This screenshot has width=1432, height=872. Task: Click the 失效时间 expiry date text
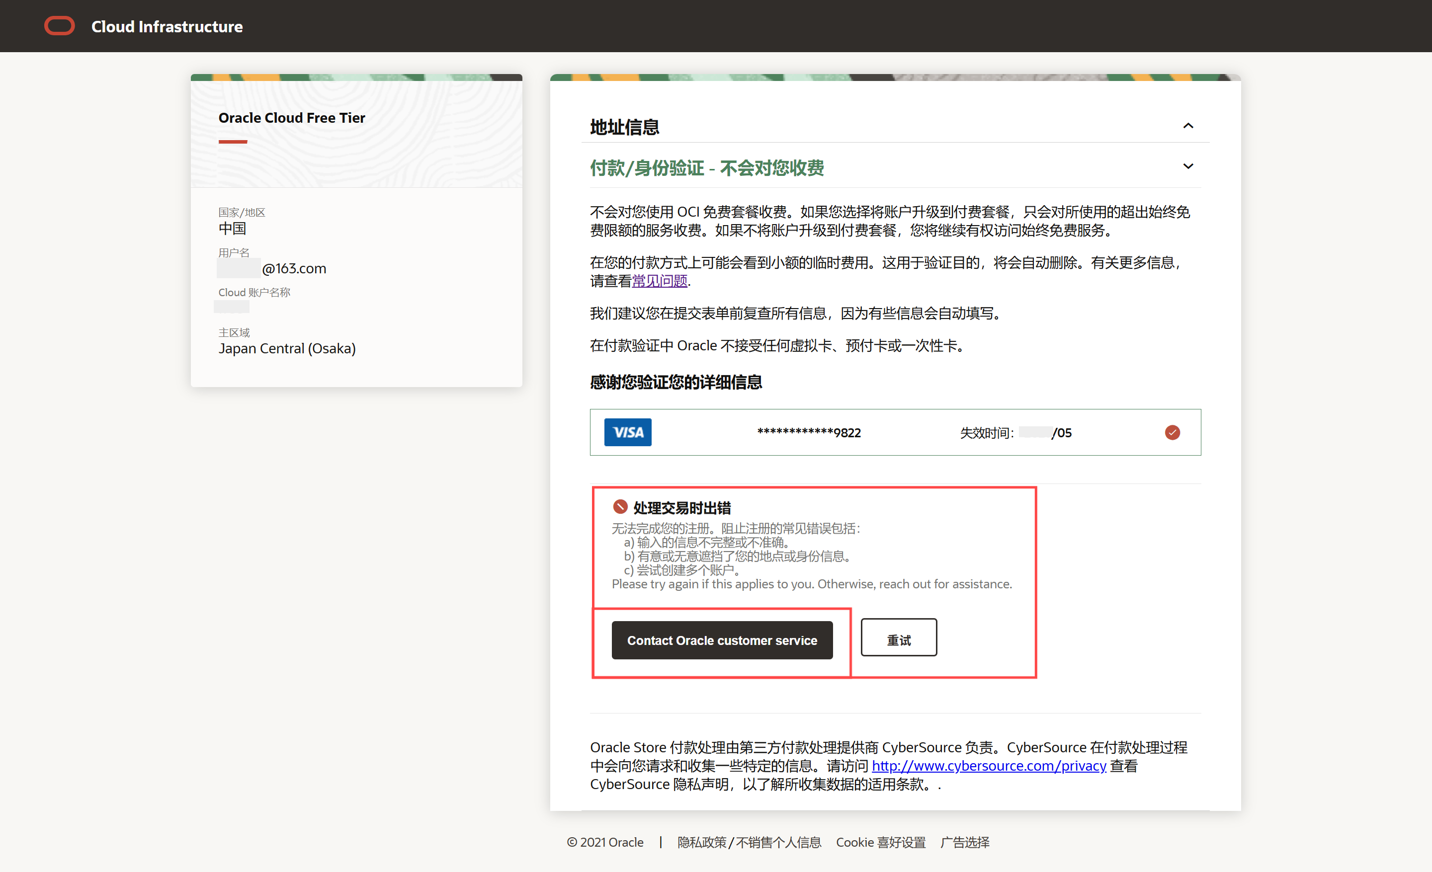[1015, 432]
